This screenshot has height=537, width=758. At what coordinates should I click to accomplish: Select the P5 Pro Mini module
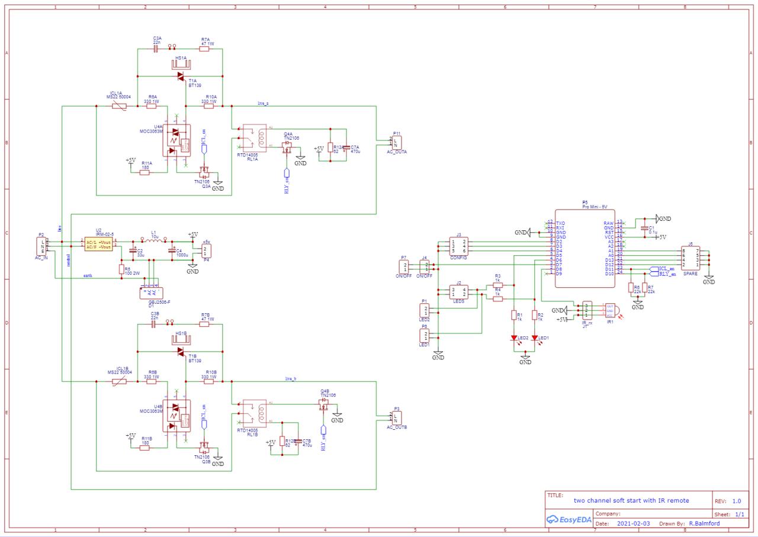585,249
